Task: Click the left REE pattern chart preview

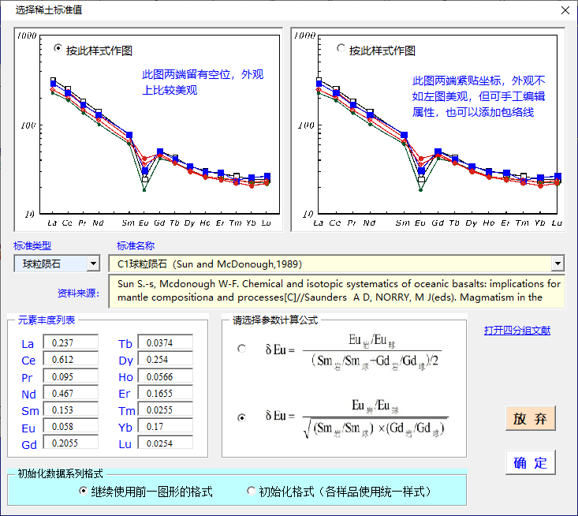Action: click(x=149, y=130)
